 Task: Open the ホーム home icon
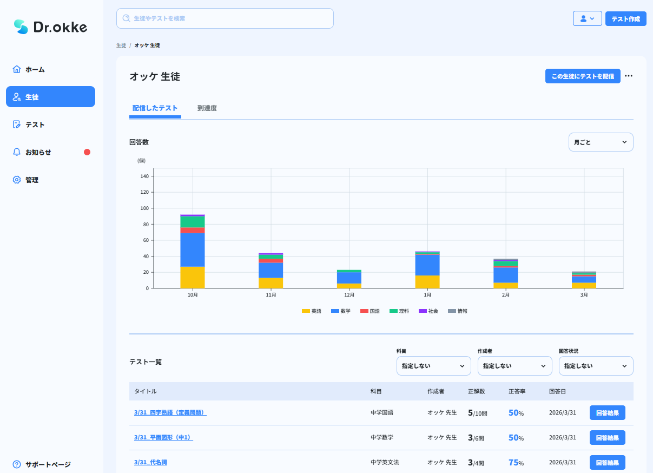click(x=17, y=69)
